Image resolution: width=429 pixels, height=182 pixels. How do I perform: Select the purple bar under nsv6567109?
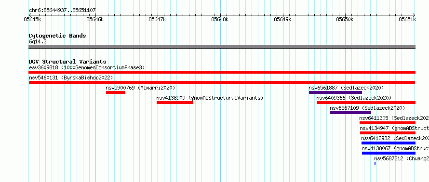(x=350, y=113)
